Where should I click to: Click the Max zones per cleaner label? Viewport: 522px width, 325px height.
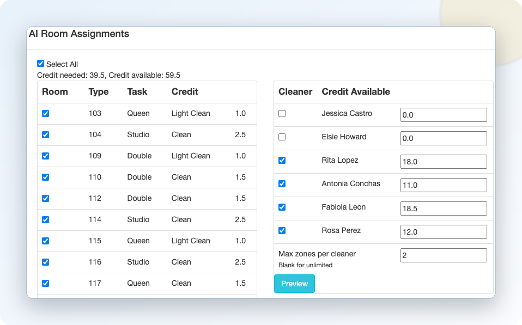[x=317, y=254]
